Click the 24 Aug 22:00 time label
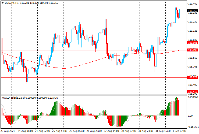This screenshot has height=134, width=199. click(42, 131)
